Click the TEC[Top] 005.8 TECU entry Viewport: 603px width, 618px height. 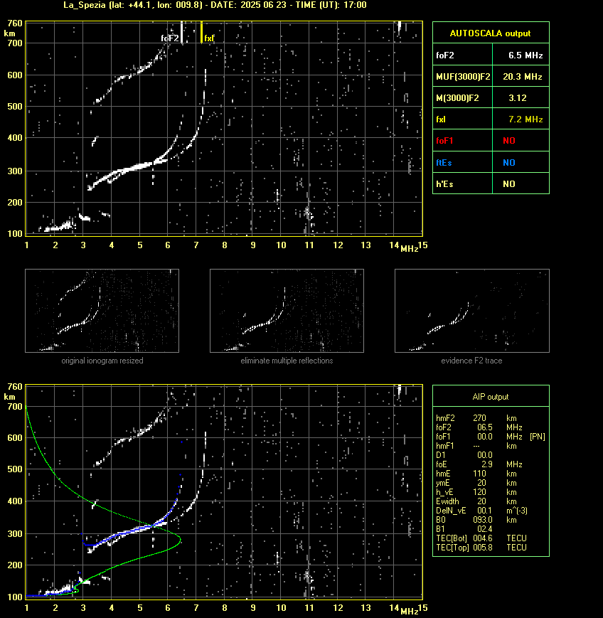pos(481,548)
